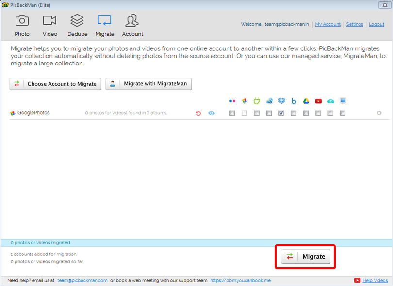Click the YouTube icon beside Help Videos
393x286 pixels.
(357, 280)
